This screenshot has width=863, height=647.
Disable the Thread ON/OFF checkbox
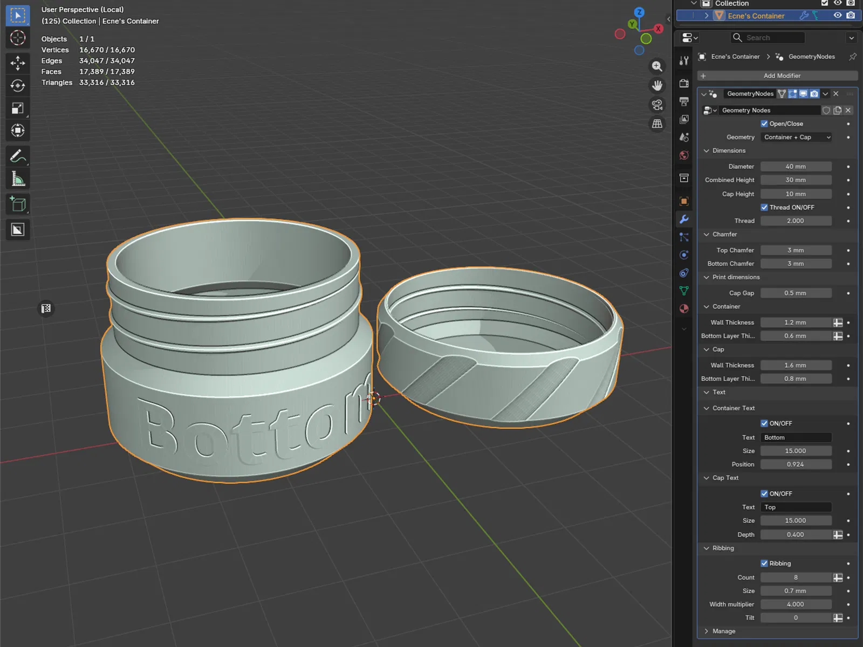tap(764, 207)
